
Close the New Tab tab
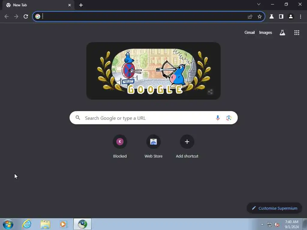(x=70, y=5)
